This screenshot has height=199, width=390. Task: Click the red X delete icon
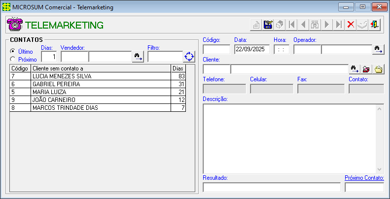[x=351, y=25]
